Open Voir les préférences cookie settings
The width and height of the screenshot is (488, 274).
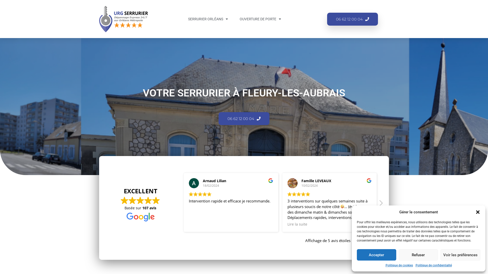coord(460,255)
